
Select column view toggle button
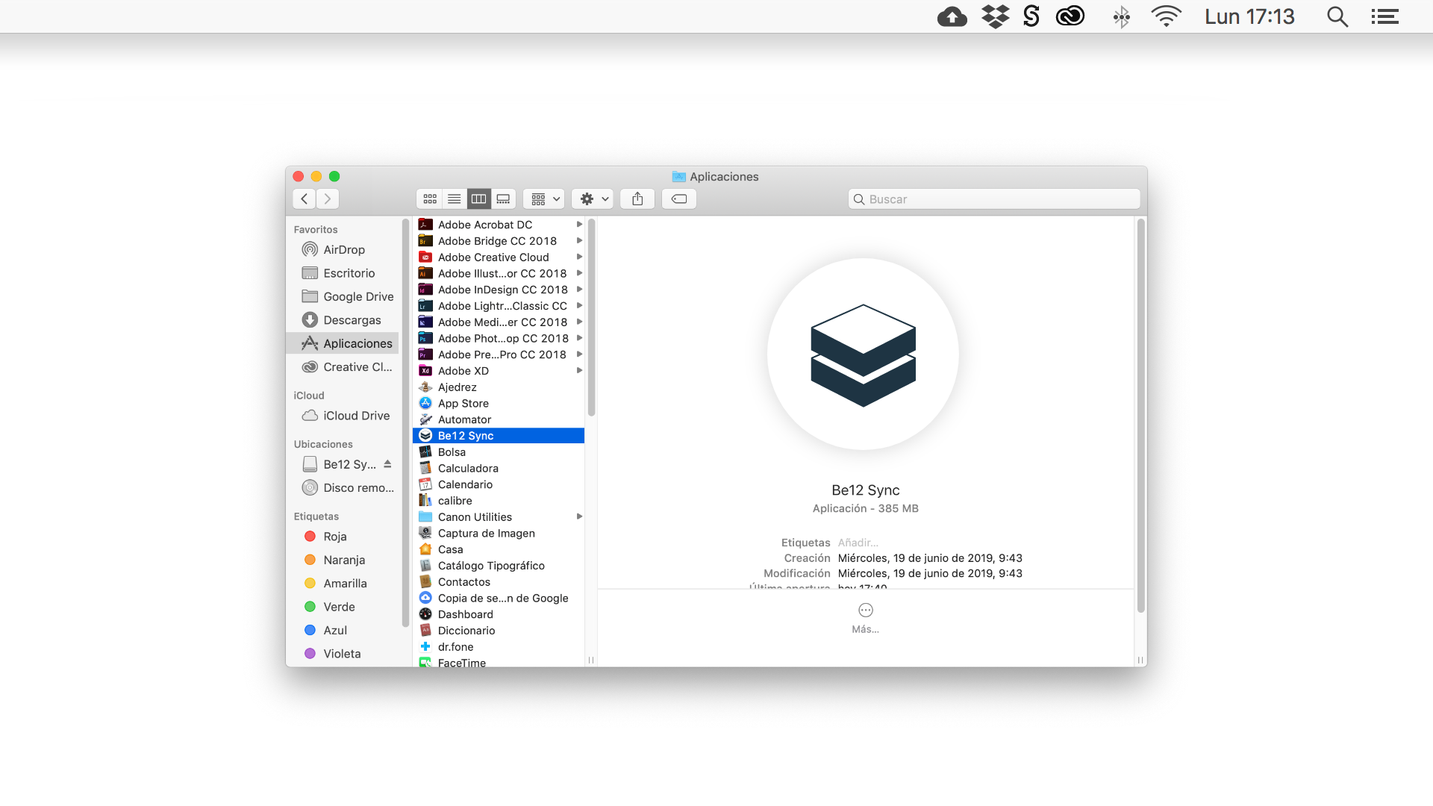click(478, 199)
